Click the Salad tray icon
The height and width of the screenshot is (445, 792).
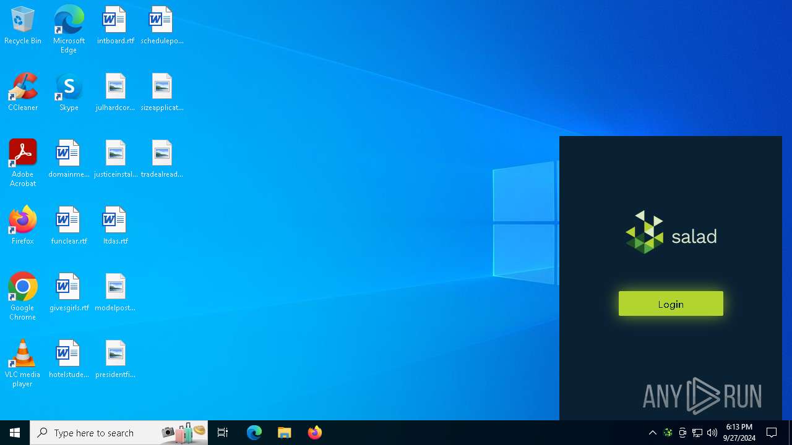click(x=668, y=433)
